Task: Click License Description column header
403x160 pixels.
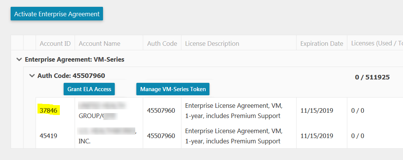Action: (212, 43)
